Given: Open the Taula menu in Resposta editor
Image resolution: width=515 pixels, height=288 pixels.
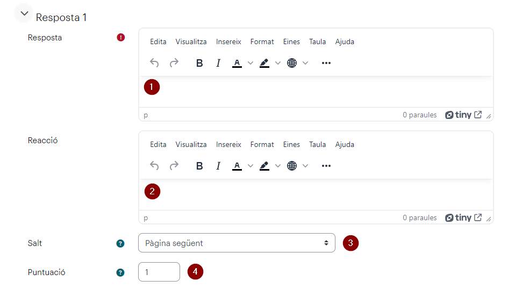Looking at the screenshot, I should pos(317,42).
